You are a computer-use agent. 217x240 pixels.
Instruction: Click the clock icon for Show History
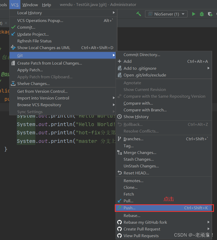pyautogui.click(x=119, y=117)
